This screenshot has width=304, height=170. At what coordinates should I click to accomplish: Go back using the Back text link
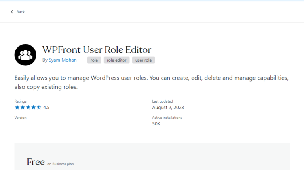click(x=21, y=12)
